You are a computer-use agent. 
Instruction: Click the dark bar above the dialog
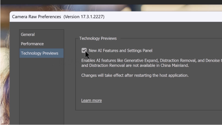click(x=112, y=2)
